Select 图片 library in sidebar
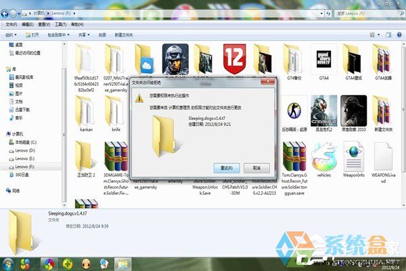406x271 pixels. [16, 93]
